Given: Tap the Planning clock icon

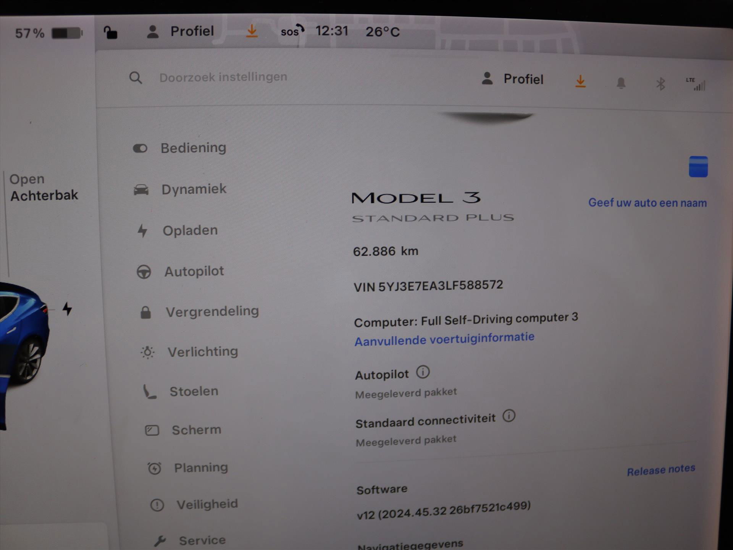Looking at the screenshot, I should 155,468.
